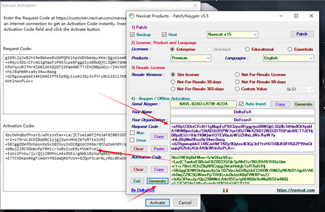Click the Your Name input field

(x=243, y=112)
